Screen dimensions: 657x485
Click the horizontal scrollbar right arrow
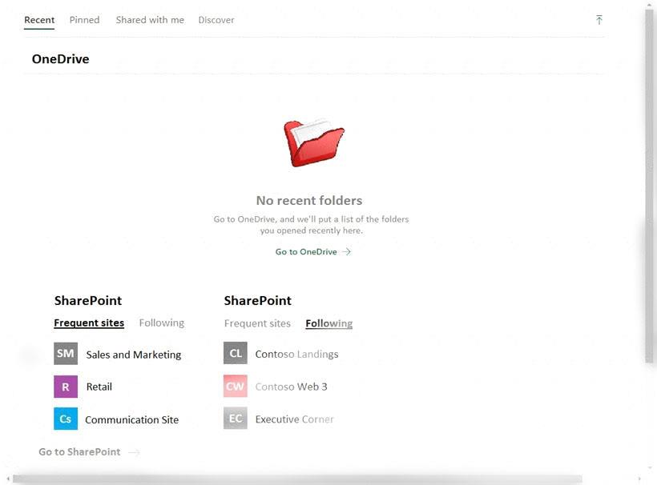coord(639,479)
